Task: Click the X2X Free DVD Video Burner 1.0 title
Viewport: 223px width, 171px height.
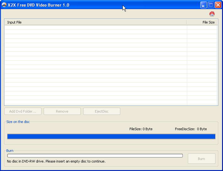Action: click(x=38, y=5)
